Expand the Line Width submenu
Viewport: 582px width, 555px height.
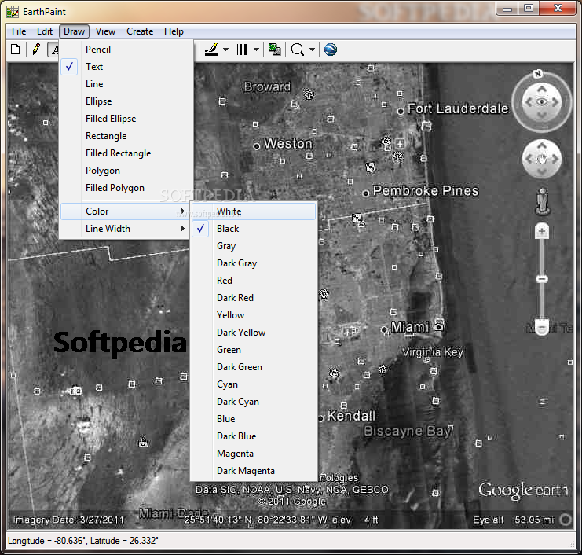(126, 229)
